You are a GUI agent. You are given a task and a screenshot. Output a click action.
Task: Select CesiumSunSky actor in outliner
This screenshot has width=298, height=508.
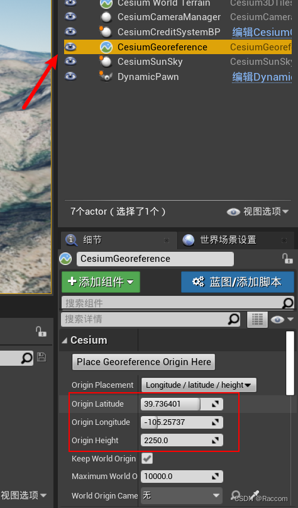pos(178,62)
